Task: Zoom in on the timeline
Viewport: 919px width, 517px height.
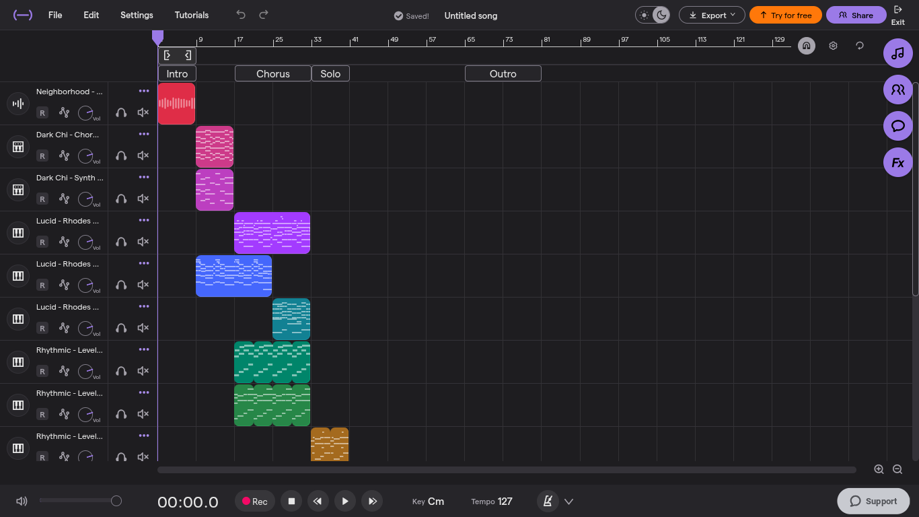Action: pos(879,469)
